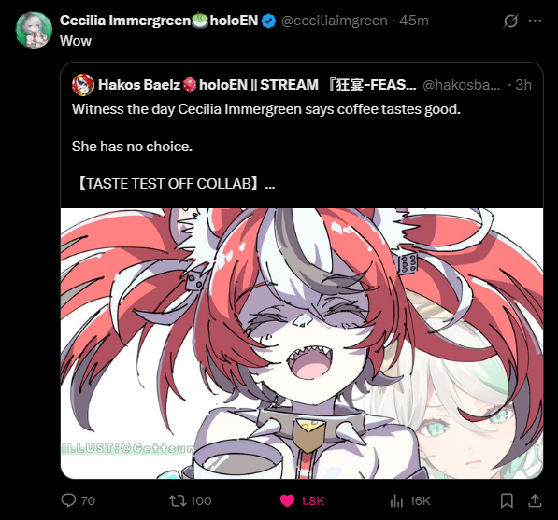This screenshot has height=520, width=558.
Task: Click the reply speech bubble icon
Action: click(x=68, y=500)
